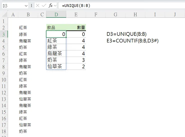This screenshot has height=137, width=185.
Task: Click the D3=UNIQUE(B:B) note text
Action: [x=126, y=34]
